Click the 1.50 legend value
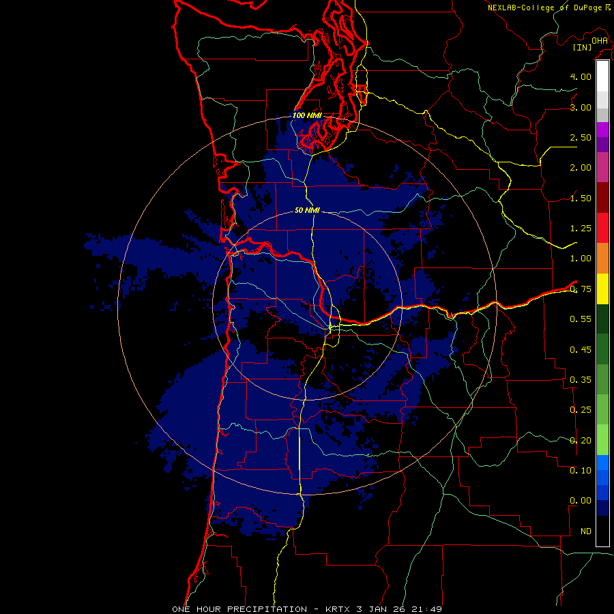The width and height of the screenshot is (614, 614). (x=581, y=198)
